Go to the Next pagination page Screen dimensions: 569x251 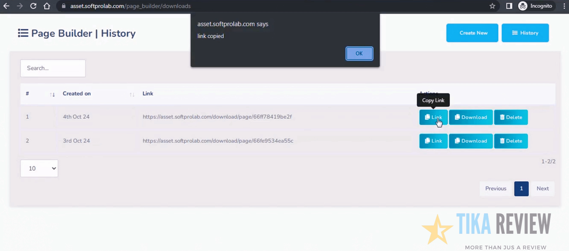[543, 189]
